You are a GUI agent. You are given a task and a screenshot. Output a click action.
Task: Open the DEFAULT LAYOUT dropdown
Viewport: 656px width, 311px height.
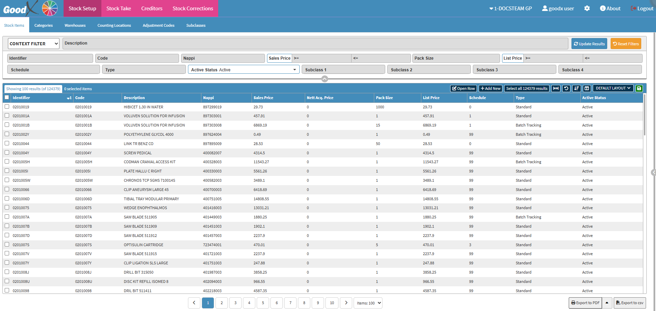pos(613,88)
